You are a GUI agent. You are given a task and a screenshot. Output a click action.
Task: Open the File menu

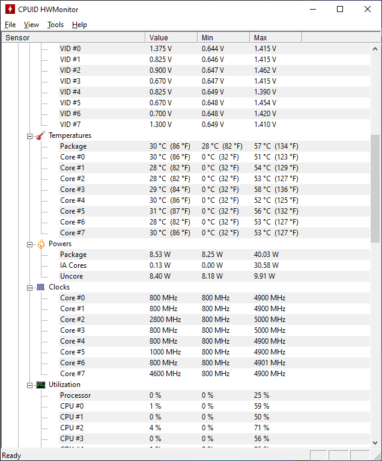coord(10,25)
